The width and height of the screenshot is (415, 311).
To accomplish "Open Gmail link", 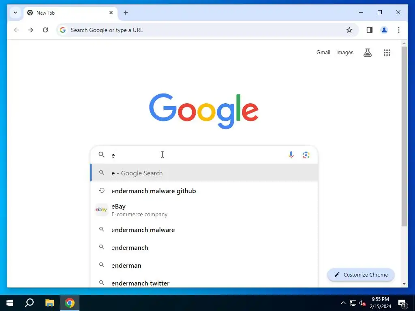I will point(323,52).
